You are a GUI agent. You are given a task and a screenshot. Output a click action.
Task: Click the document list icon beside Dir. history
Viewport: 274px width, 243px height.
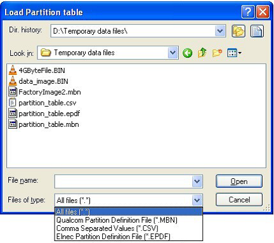point(257,31)
